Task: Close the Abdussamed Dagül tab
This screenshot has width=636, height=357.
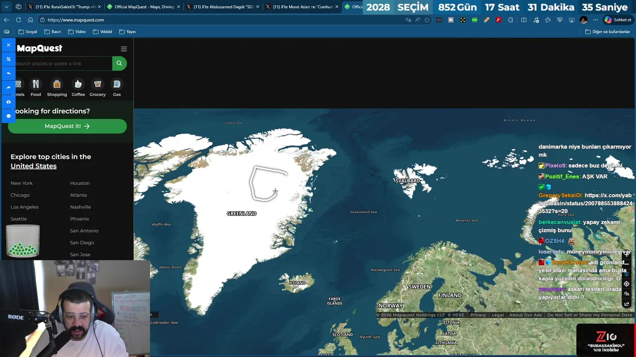Action: [257, 7]
